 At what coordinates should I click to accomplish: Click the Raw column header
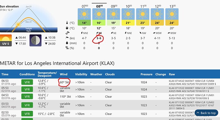coord(172,74)
